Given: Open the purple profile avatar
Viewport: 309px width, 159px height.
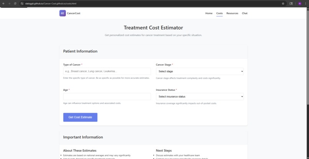Looking at the screenshot, I should [x=300, y=3].
